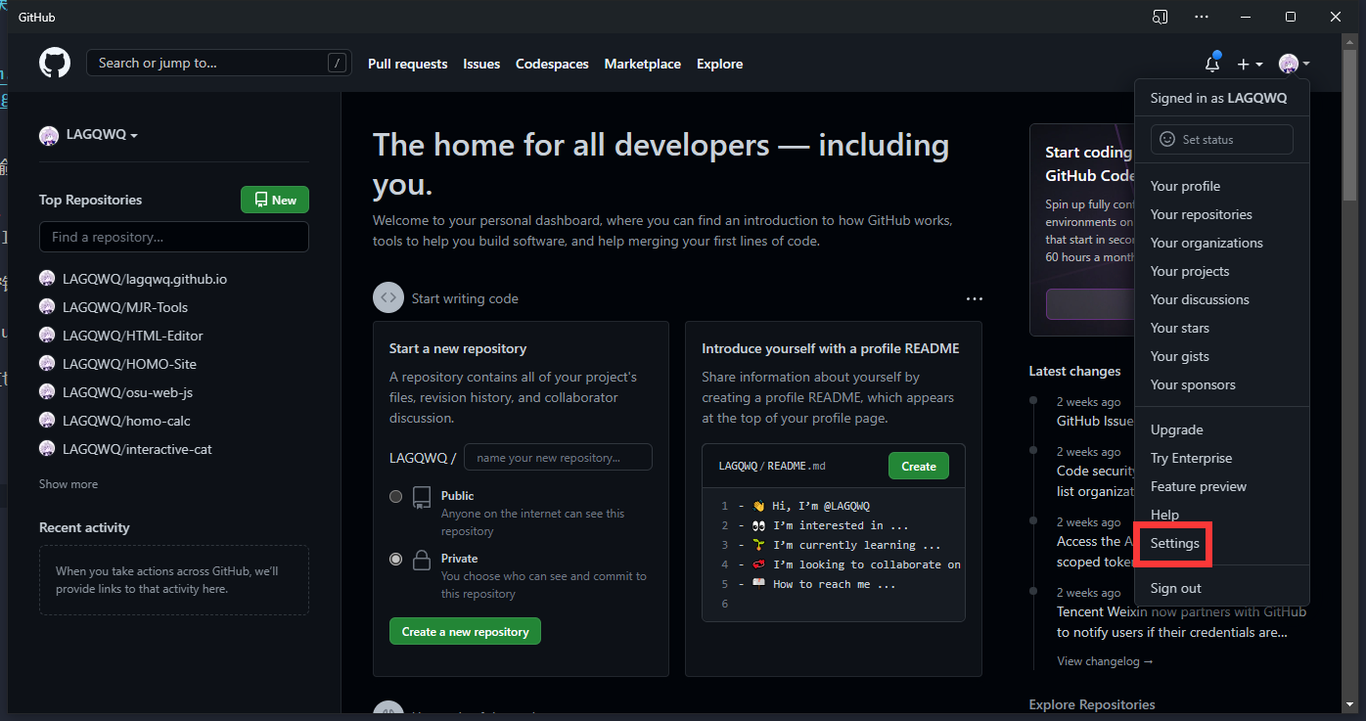Click the smiley icon in Set status
This screenshot has height=721, width=1366.
(1166, 140)
